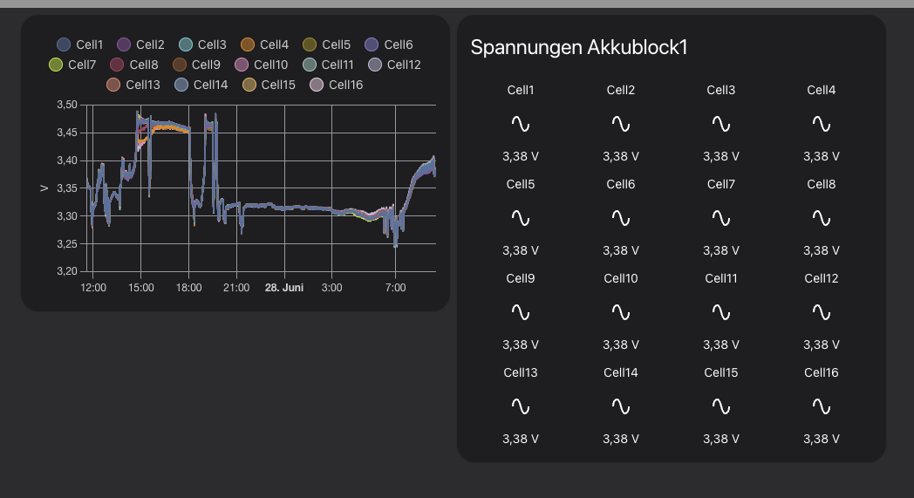Toggle Cell1 series in chart legend
This screenshot has height=498, width=914.
pyautogui.click(x=80, y=44)
